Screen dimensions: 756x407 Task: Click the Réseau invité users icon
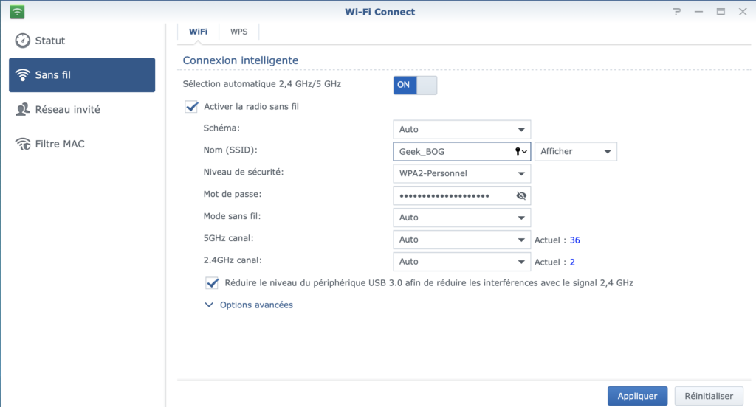(x=22, y=109)
